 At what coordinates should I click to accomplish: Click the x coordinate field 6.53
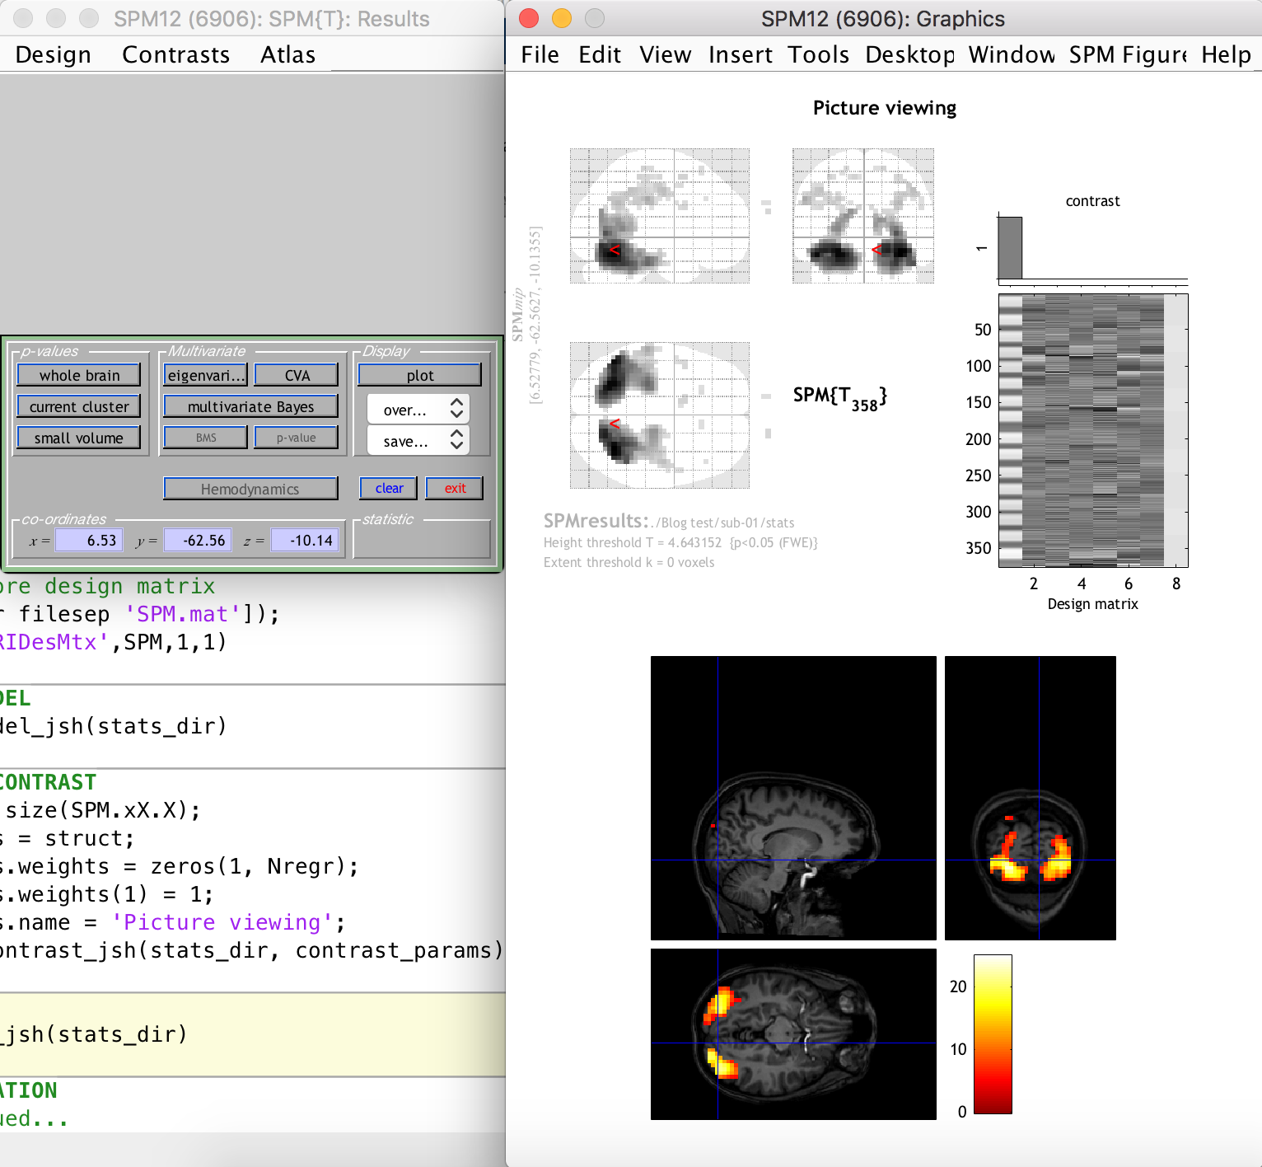[x=89, y=541]
